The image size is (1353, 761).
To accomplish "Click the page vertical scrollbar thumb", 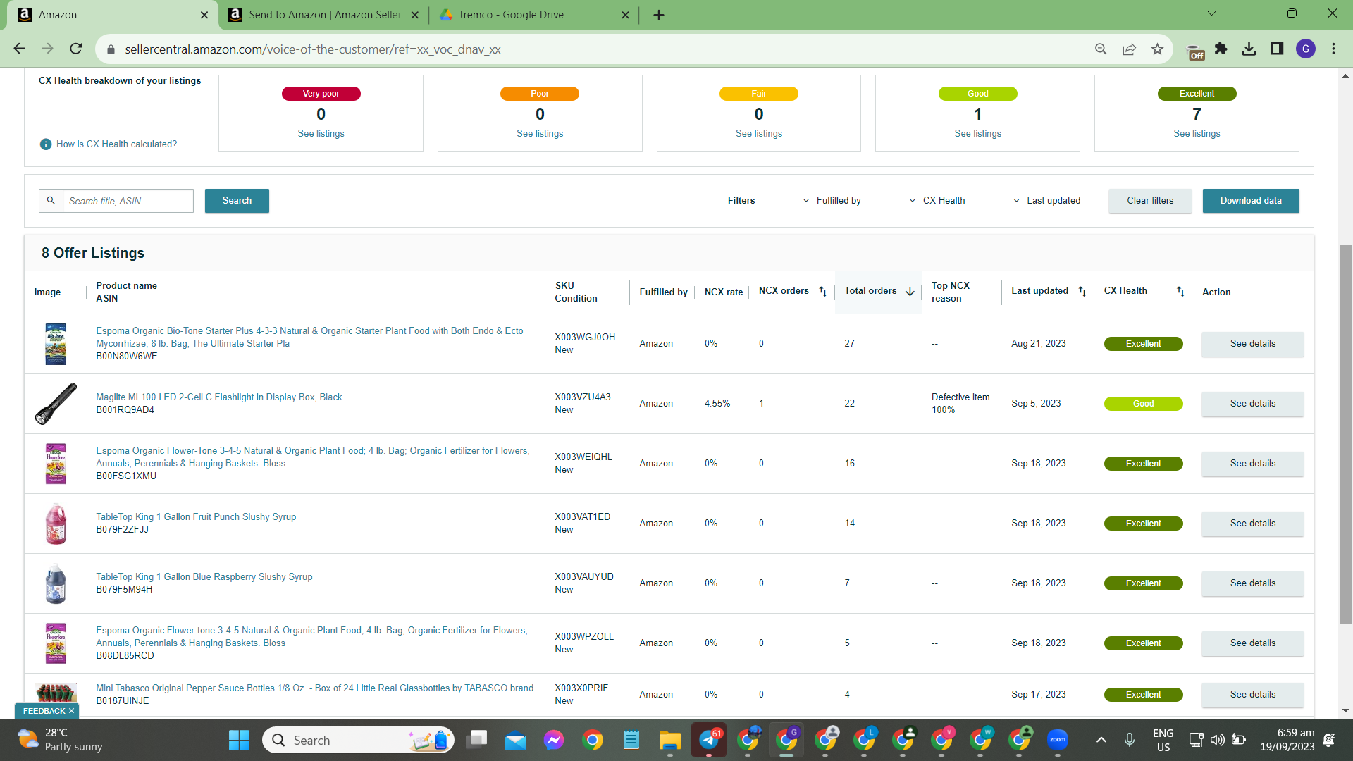I will pyautogui.click(x=1345, y=434).
